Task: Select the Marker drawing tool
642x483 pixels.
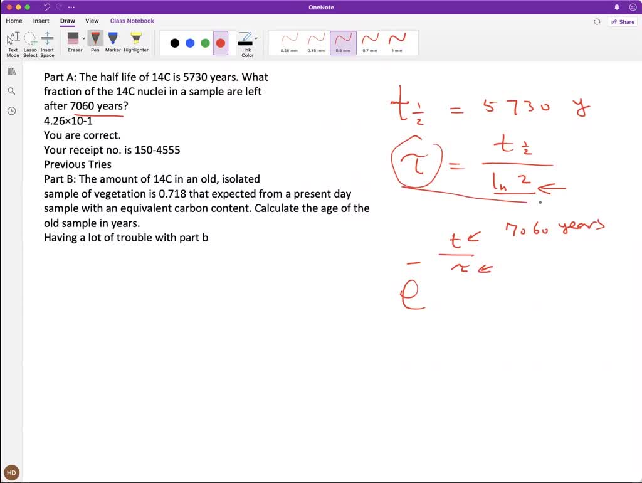Action: 113,42
